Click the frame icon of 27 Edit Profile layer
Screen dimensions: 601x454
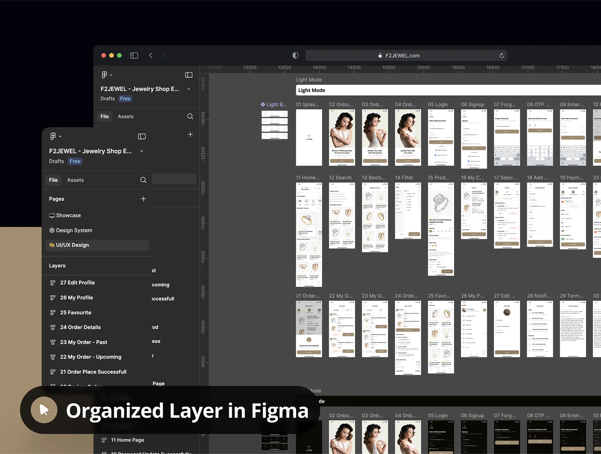click(x=53, y=283)
